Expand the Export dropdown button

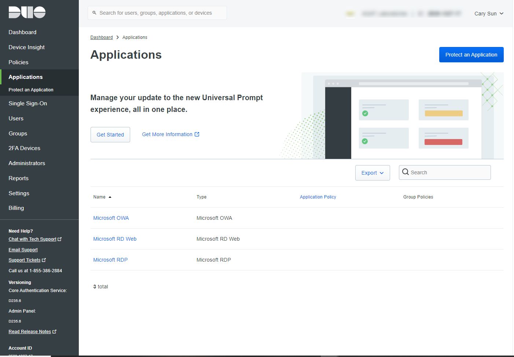pos(372,173)
